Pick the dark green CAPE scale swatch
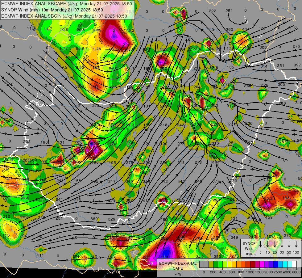This screenshot has width=302, height=278. tap(216, 264)
